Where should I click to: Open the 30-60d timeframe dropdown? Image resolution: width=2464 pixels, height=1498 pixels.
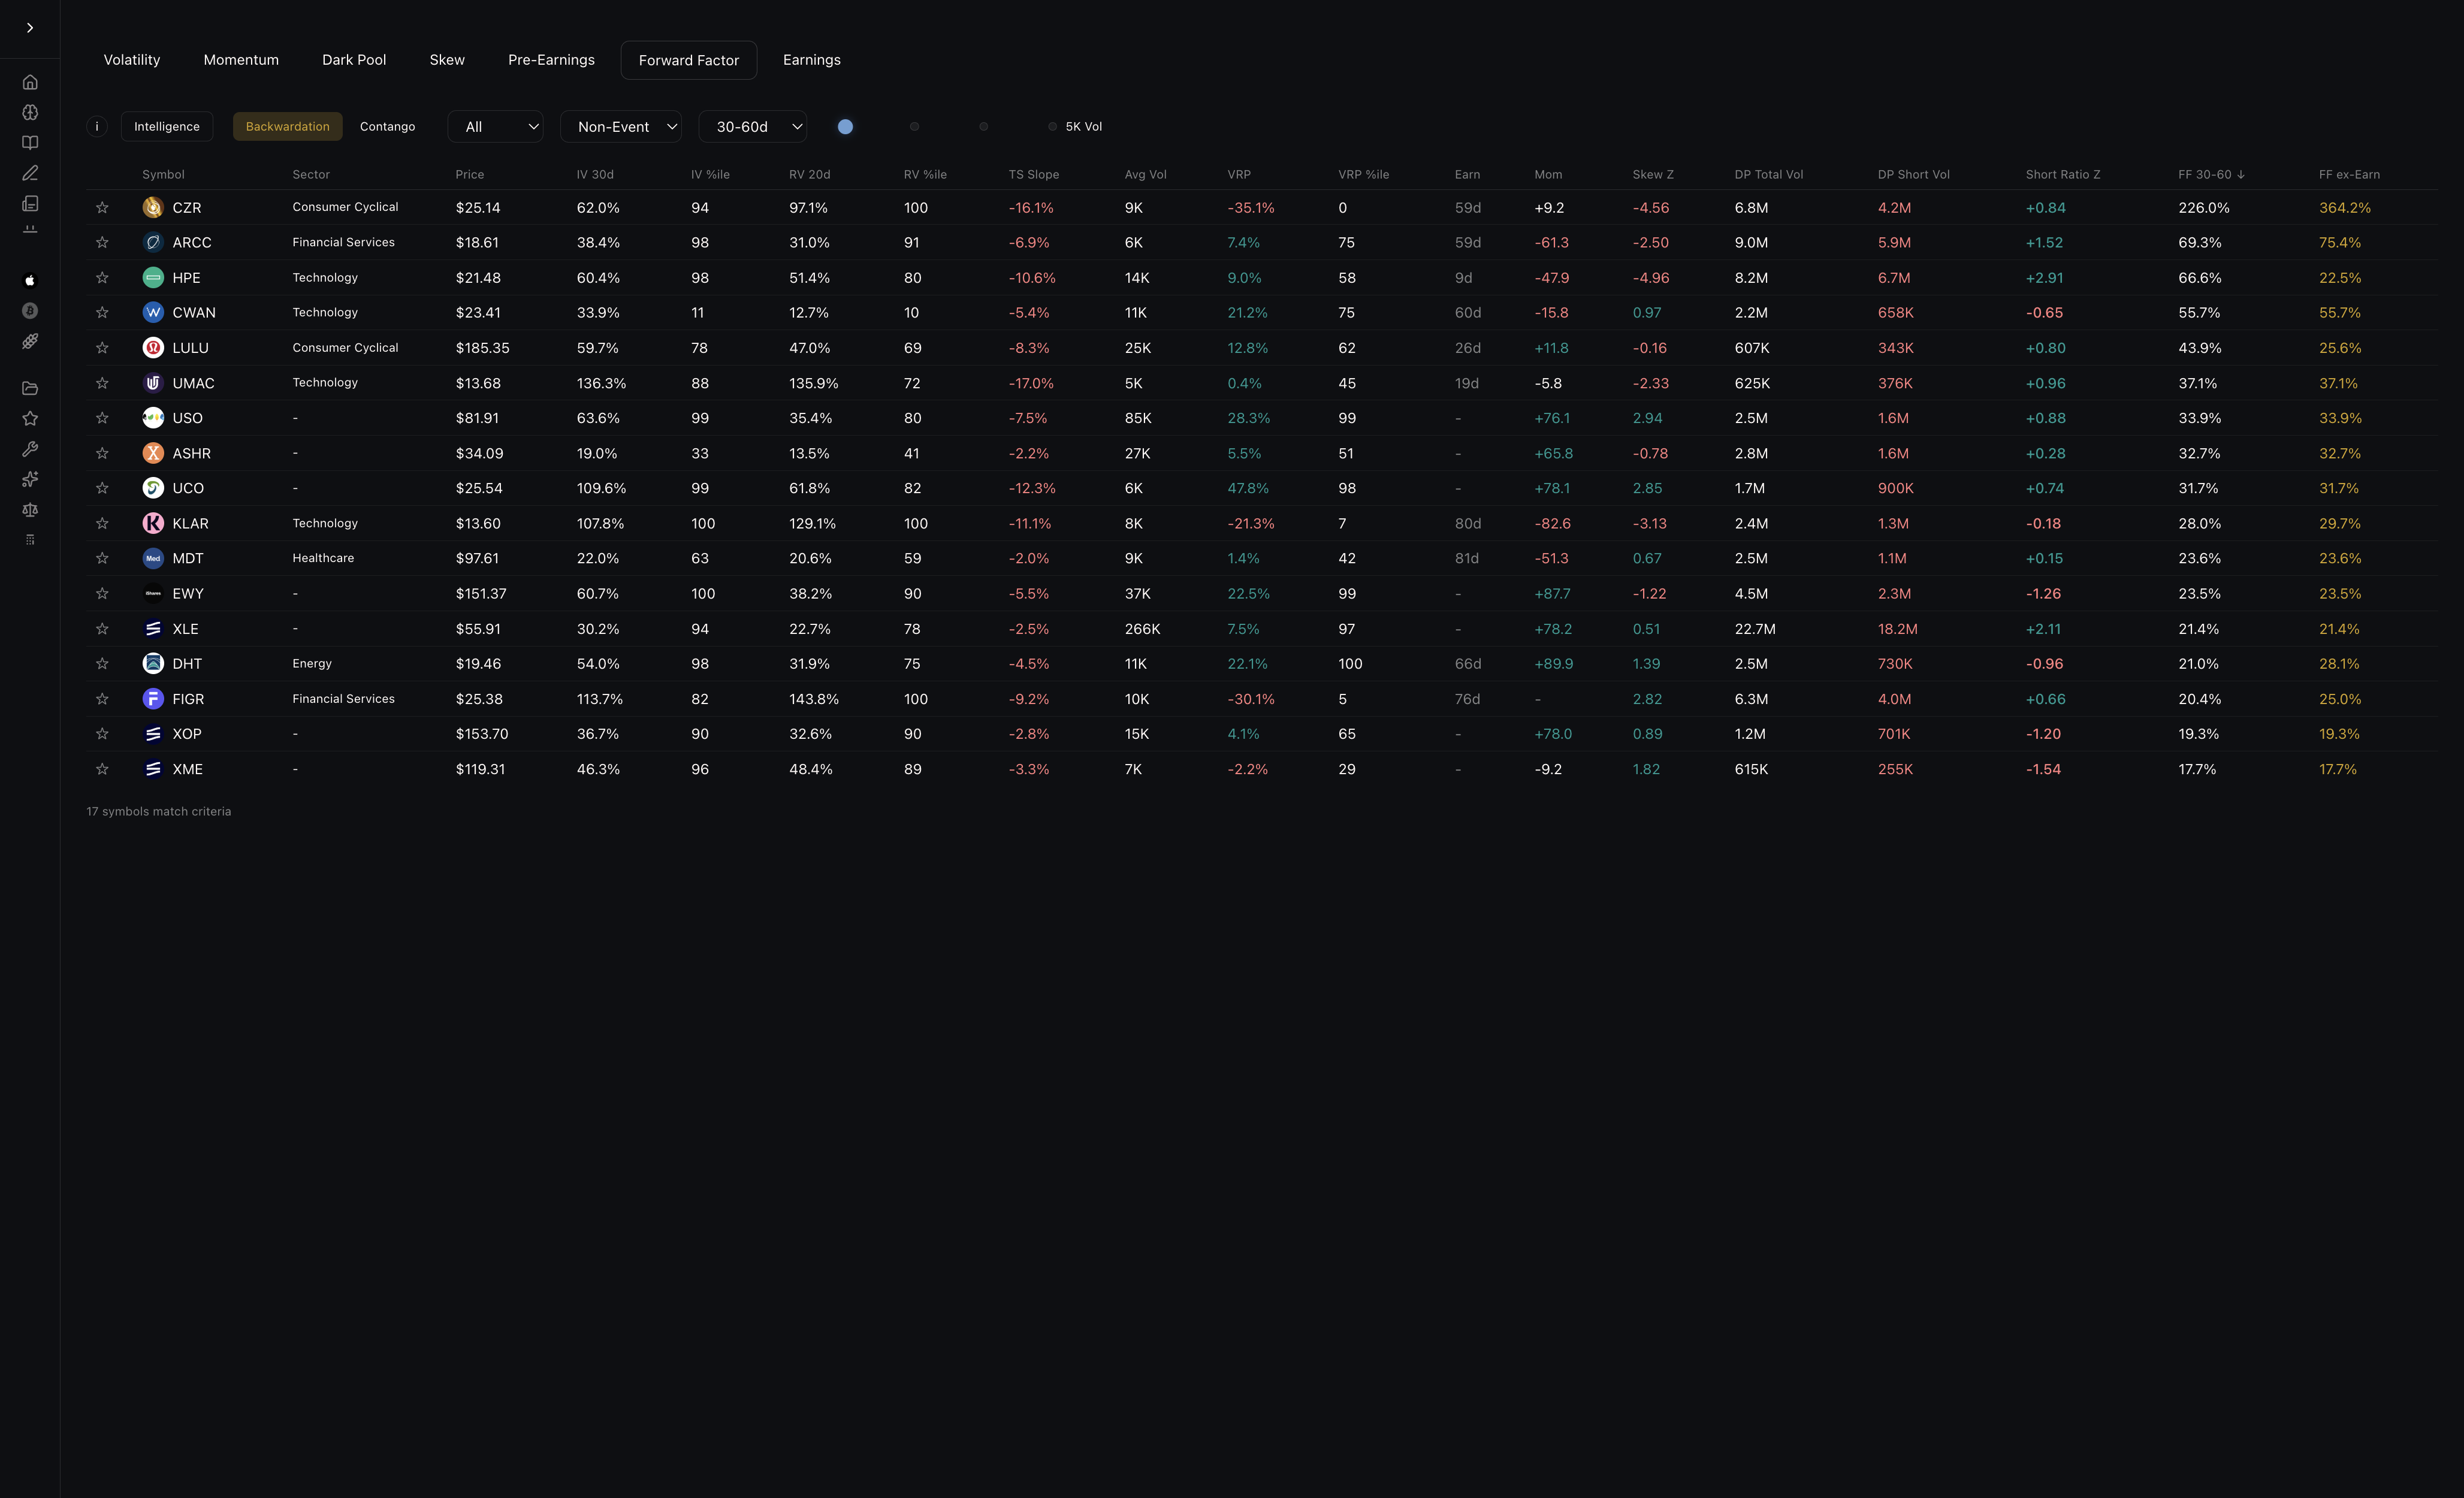pyautogui.click(x=753, y=126)
